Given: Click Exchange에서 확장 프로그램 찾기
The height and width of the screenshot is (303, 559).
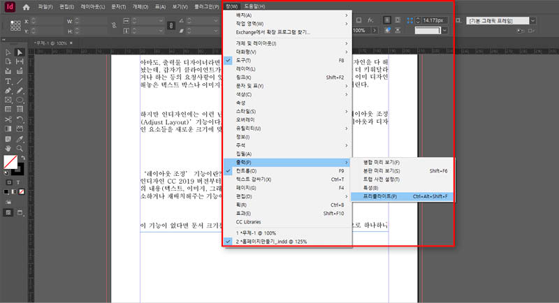Looking at the screenshot, I should tap(287, 32).
